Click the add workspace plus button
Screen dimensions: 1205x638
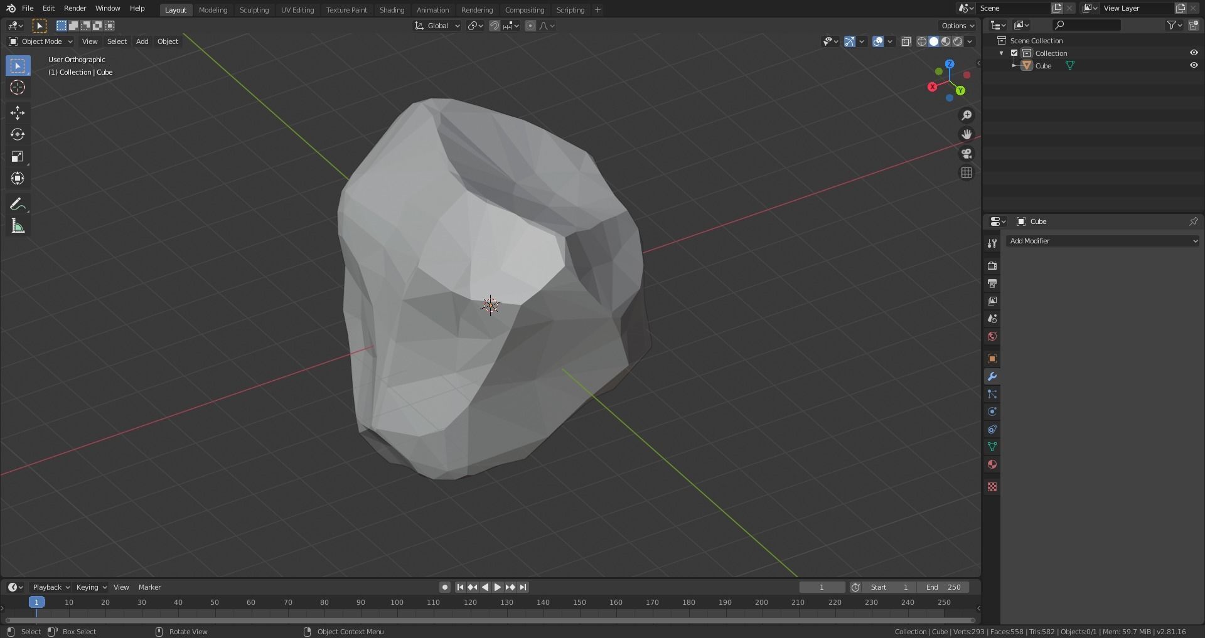597,10
